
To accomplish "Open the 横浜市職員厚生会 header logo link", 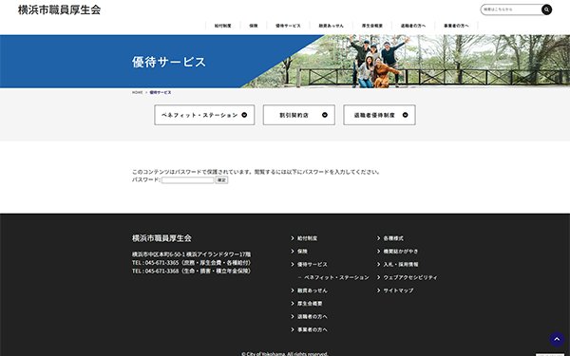I will coord(59,9).
